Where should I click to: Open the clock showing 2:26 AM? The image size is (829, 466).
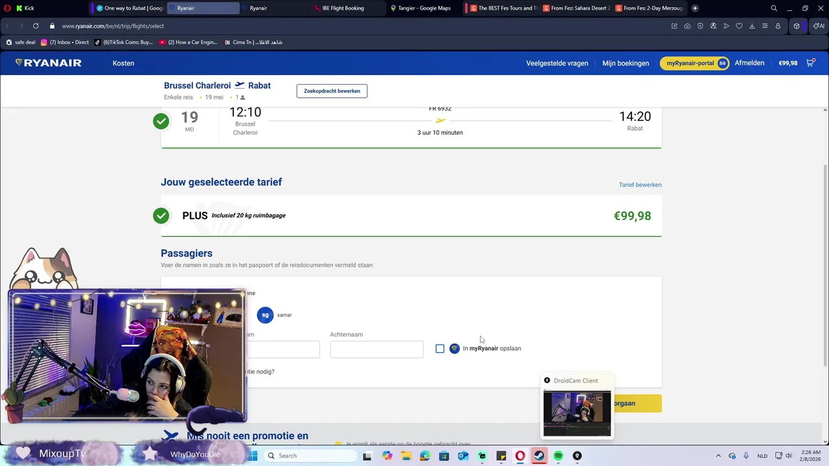811,456
